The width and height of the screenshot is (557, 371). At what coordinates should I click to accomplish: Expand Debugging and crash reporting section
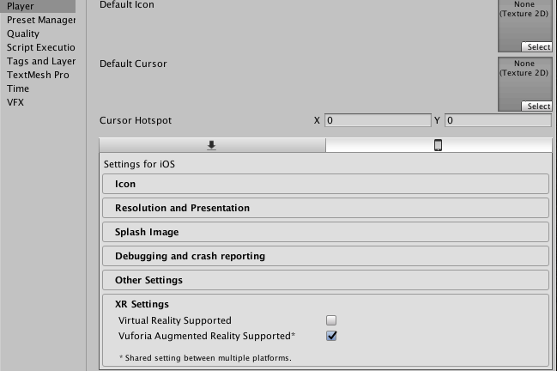(x=326, y=256)
